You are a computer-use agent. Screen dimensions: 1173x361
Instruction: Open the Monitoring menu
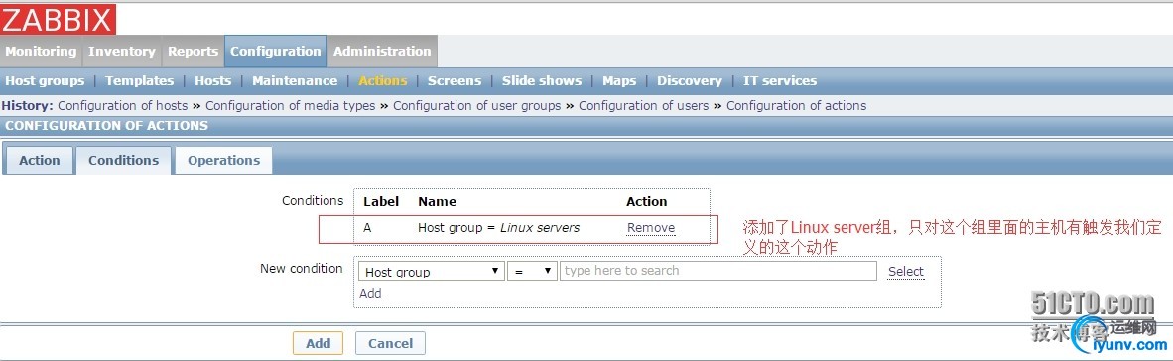[41, 52]
